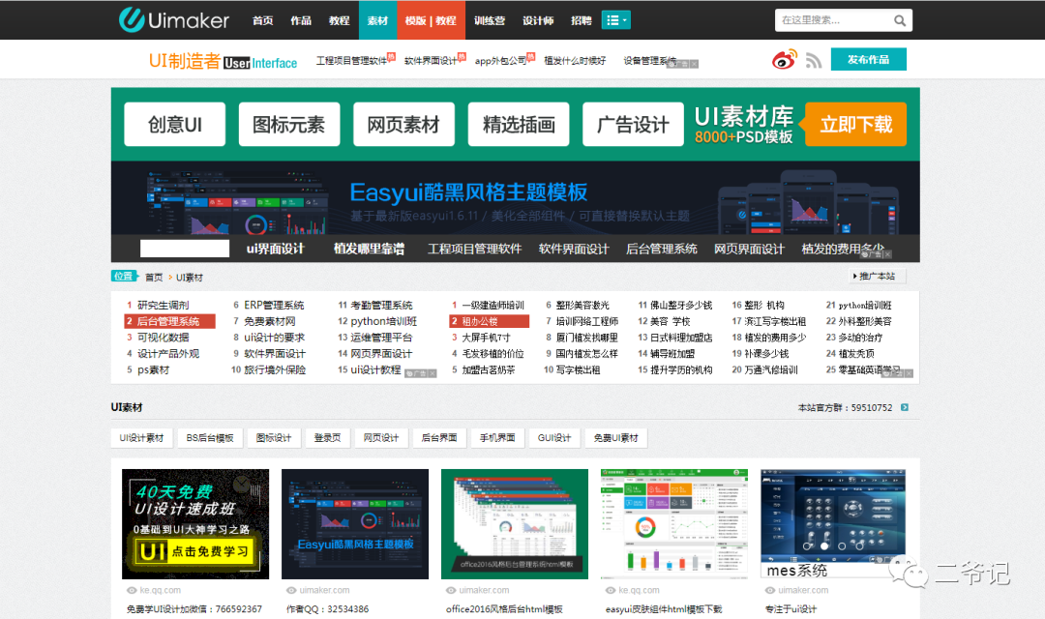Open the 图标元素 category button
Screen dimensions: 1045x619
click(x=289, y=125)
